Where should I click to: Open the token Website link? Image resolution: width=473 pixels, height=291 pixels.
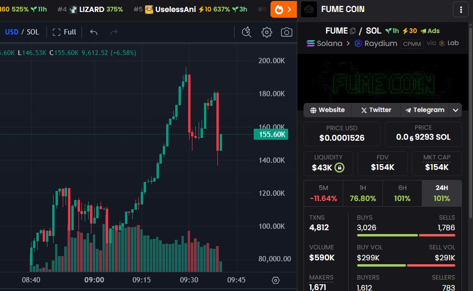coord(327,110)
